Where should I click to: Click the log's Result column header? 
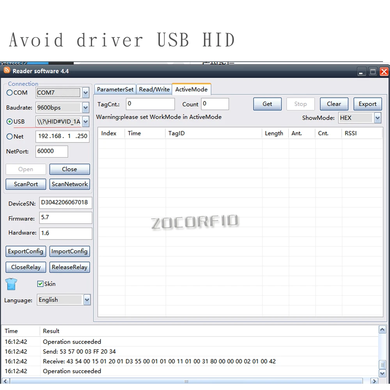coord(209,331)
